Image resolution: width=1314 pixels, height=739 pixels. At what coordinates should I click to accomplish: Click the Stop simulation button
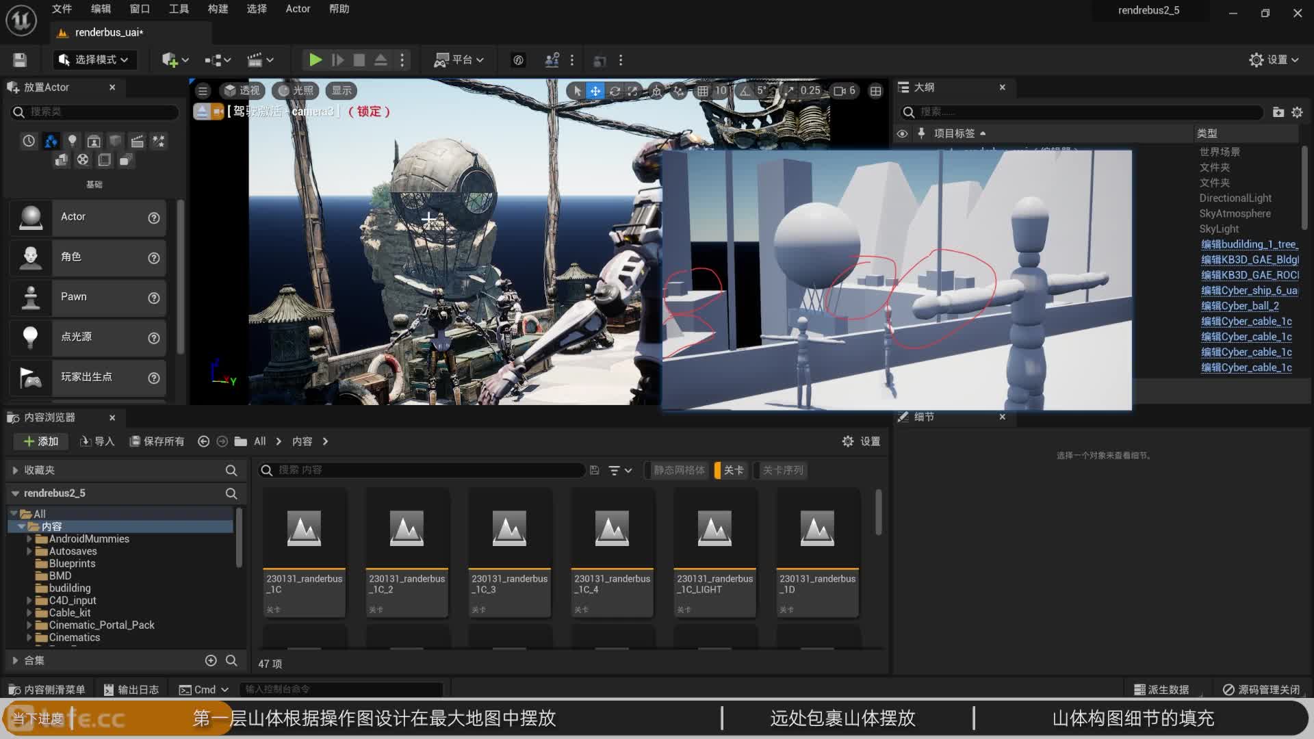point(359,60)
